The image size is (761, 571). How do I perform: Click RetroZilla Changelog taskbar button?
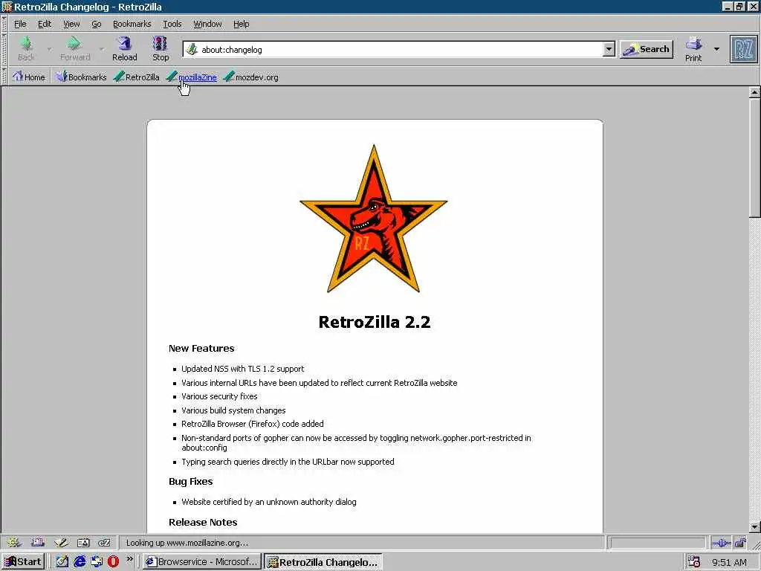[323, 562]
